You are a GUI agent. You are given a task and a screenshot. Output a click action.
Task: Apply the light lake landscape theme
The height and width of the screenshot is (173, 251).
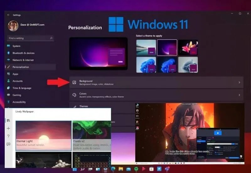click(x=146, y=47)
